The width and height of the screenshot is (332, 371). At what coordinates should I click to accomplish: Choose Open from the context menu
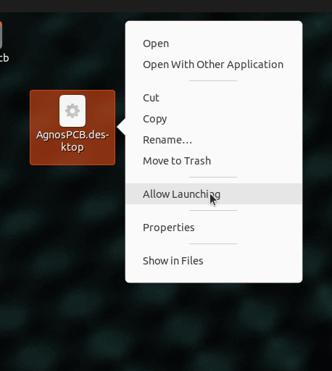click(x=214, y=43)
